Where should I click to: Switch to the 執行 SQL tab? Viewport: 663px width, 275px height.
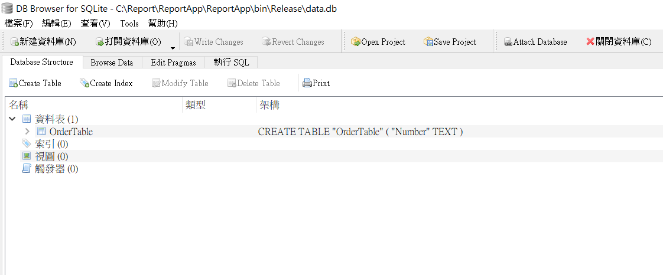click(231, 63)
